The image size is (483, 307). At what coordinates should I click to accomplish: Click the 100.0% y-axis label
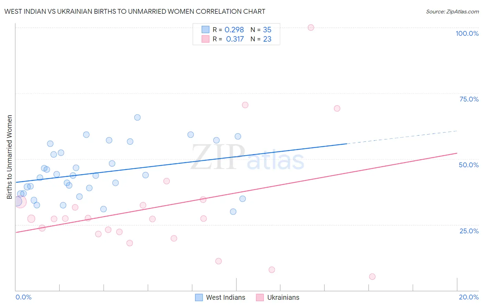tap(467, 33)
